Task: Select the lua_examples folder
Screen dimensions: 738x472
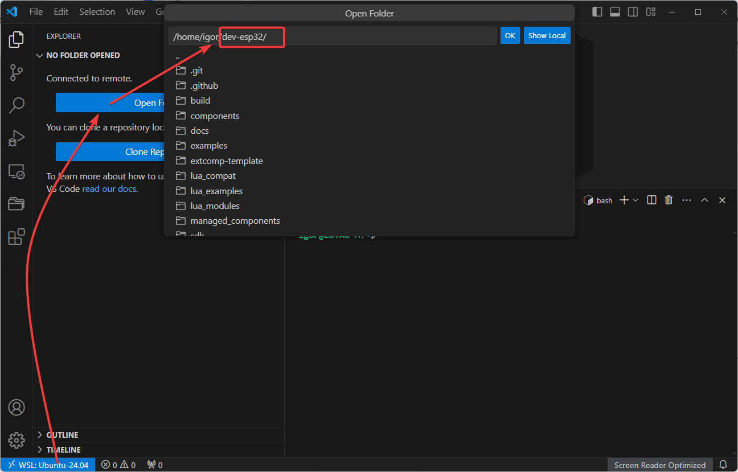Action: pos(369,191)
